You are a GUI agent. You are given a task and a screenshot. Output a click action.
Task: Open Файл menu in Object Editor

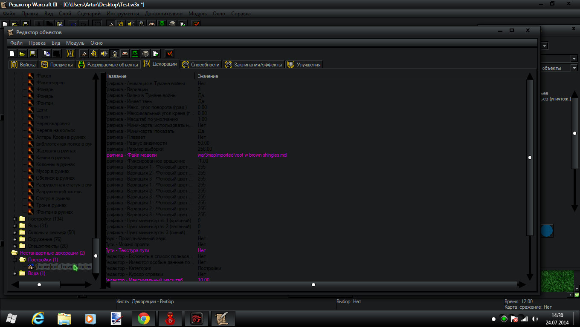click(17, 43)
